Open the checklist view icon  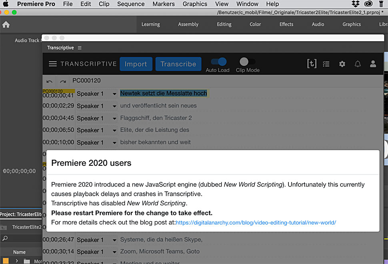tap(326, 64)
